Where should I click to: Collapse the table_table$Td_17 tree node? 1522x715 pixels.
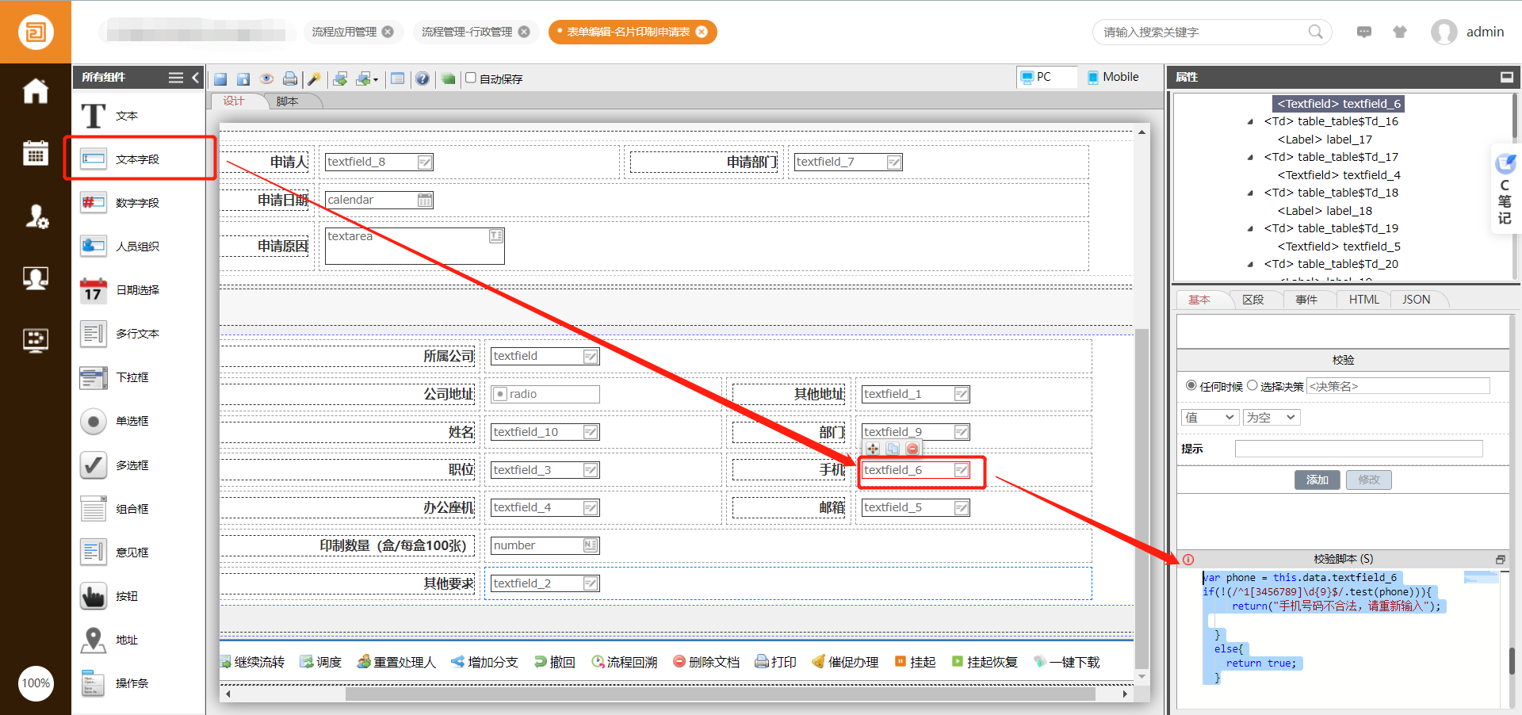coord(1250,158)
